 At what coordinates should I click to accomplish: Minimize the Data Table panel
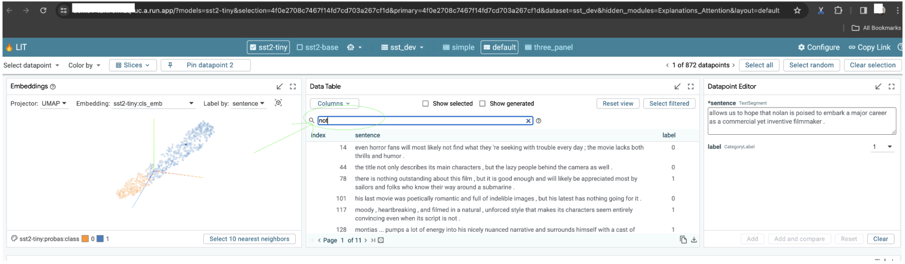[677, 86]
